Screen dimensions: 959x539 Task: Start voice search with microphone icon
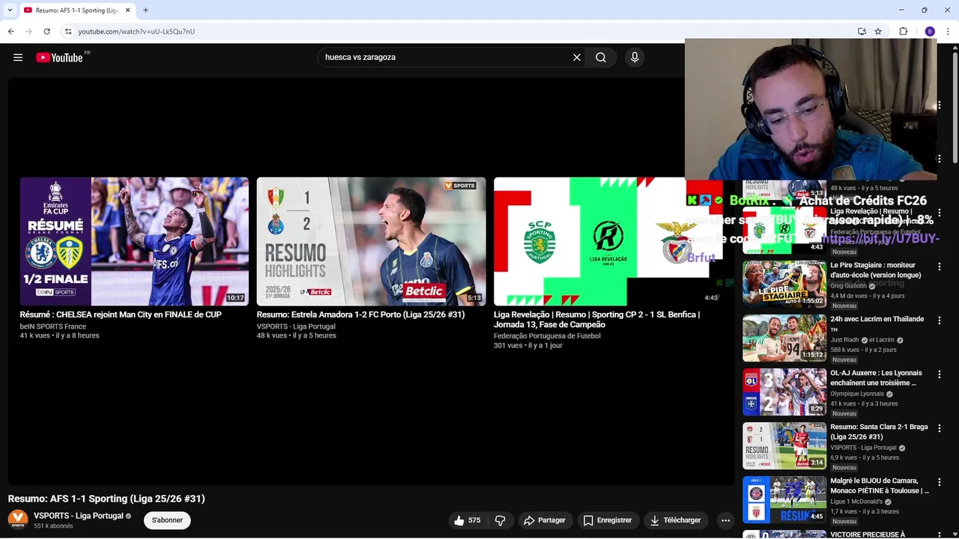pyautogui.click(x=635, y=58)
